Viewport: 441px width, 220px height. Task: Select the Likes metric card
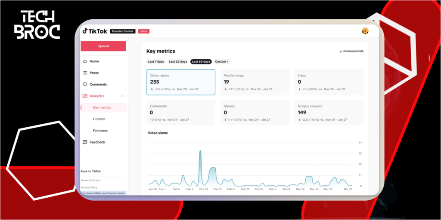tap(329, 82)
